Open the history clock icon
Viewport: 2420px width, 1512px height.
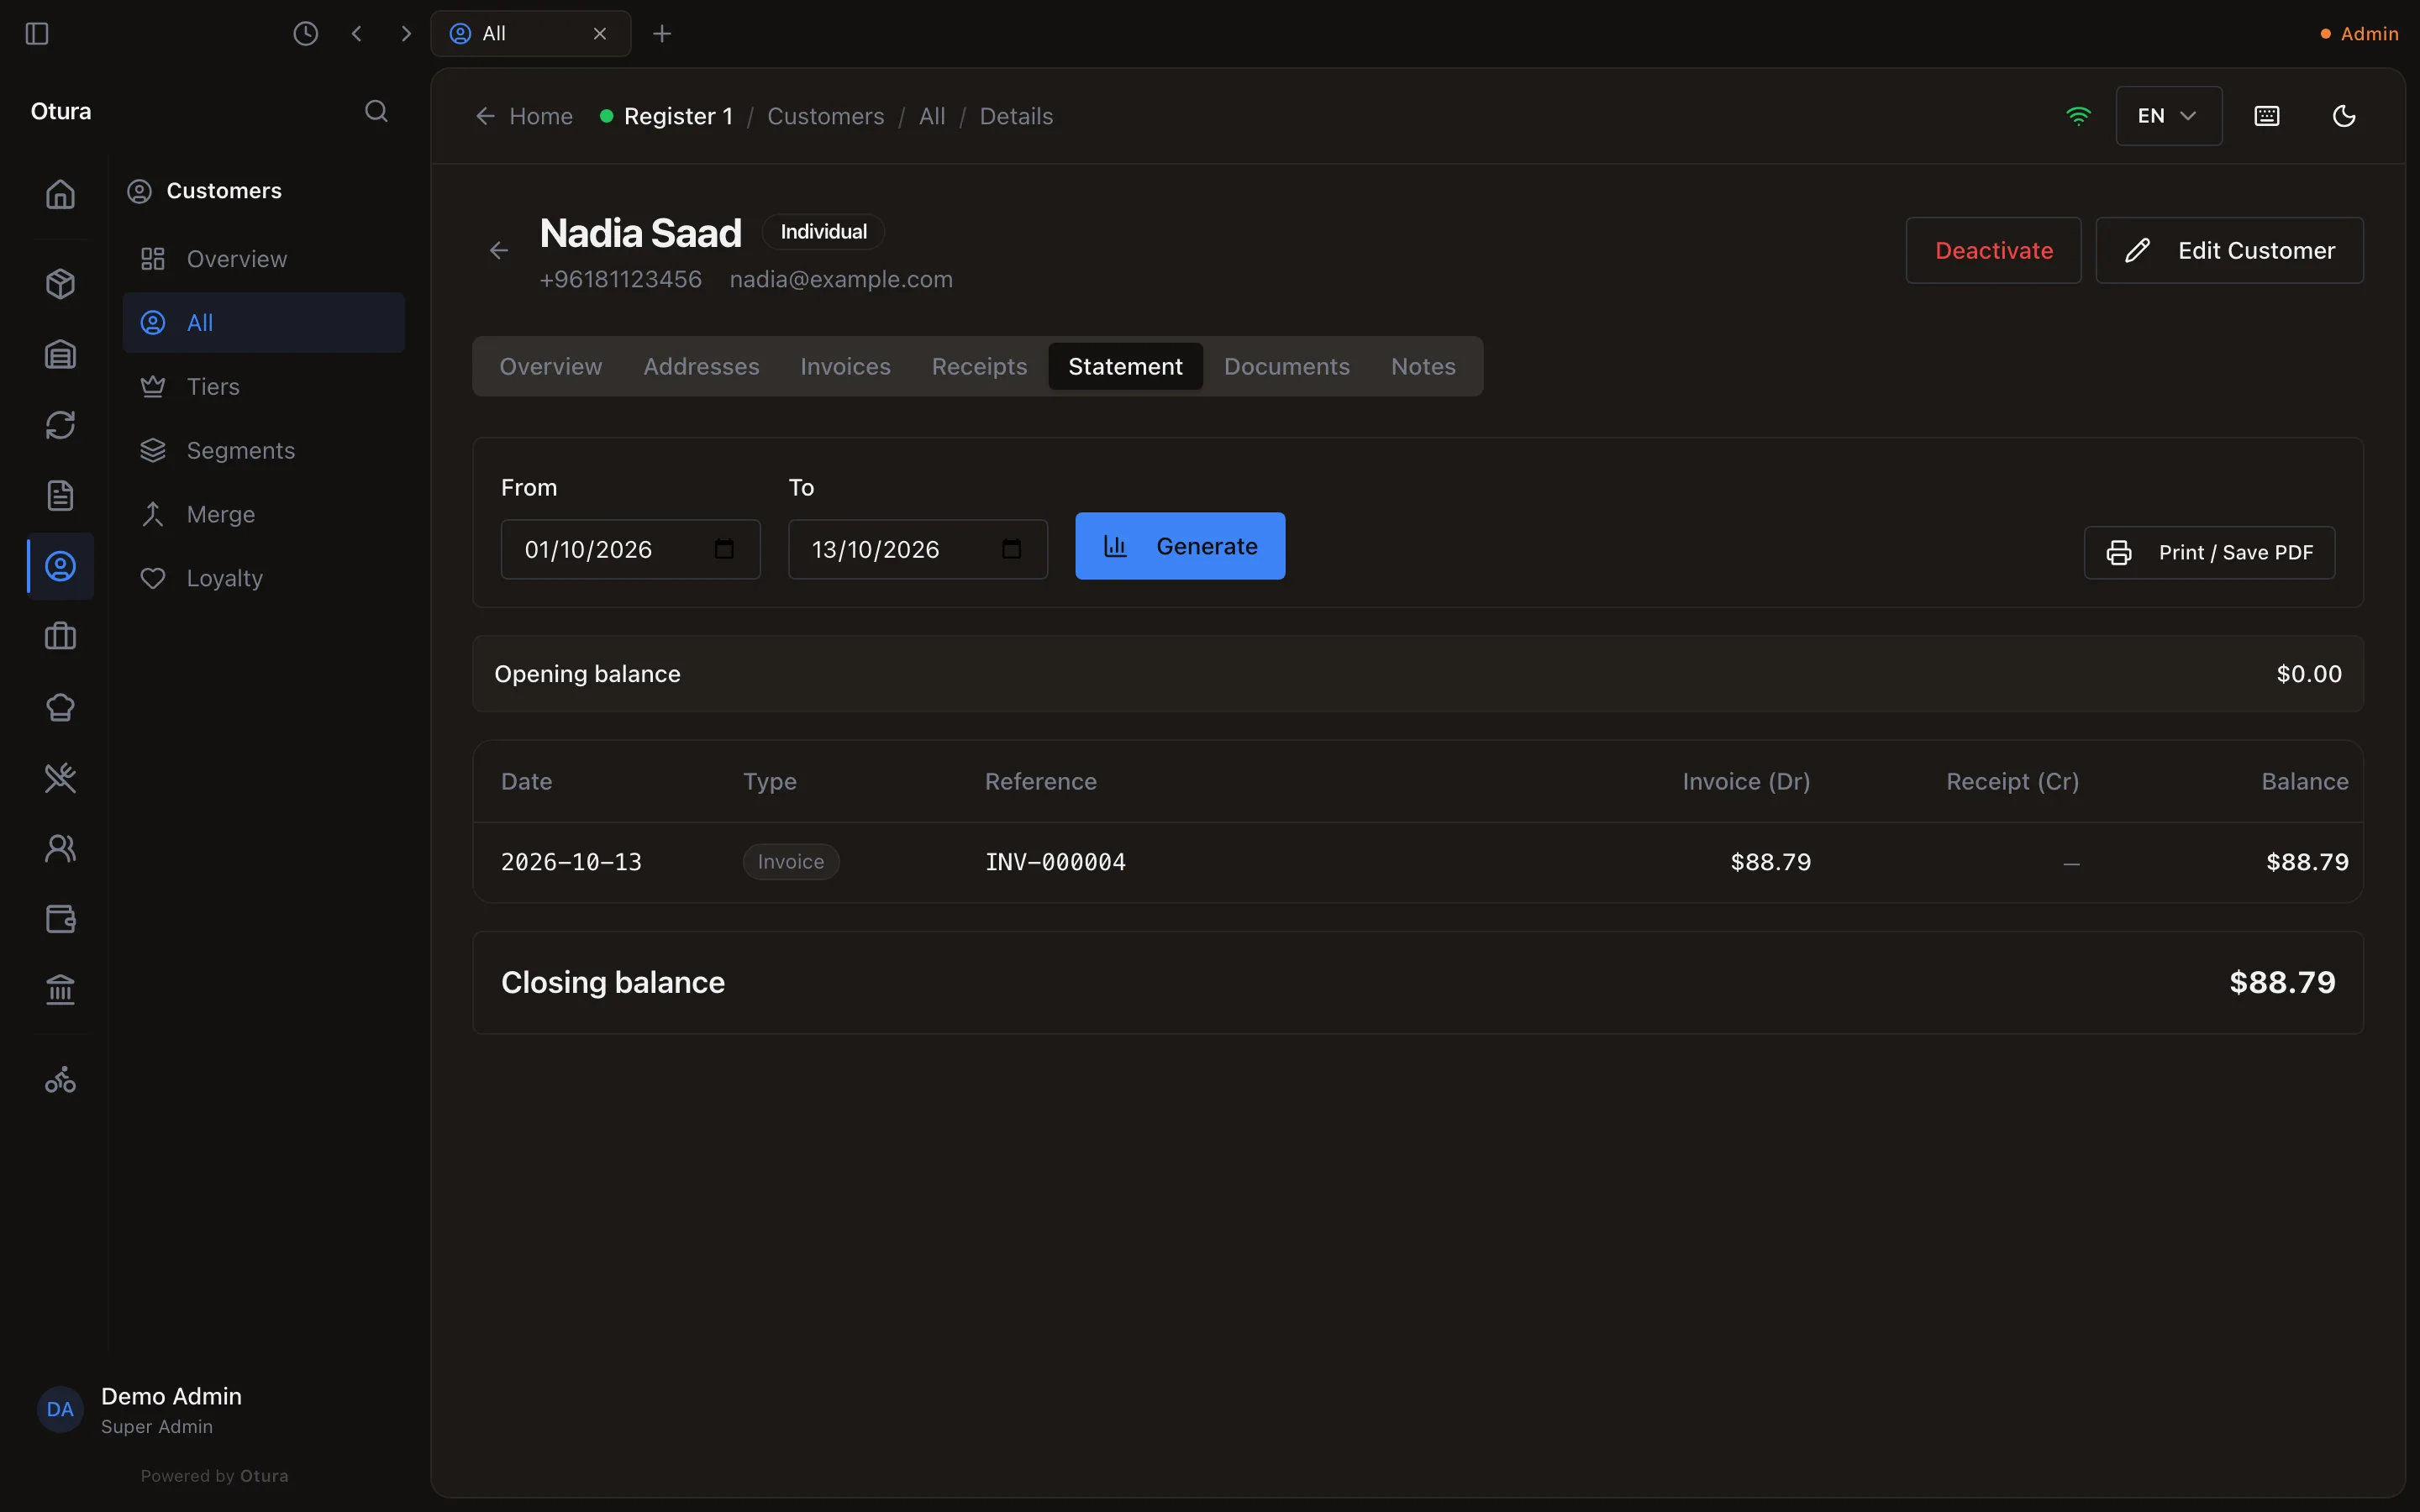coord(305,34)
